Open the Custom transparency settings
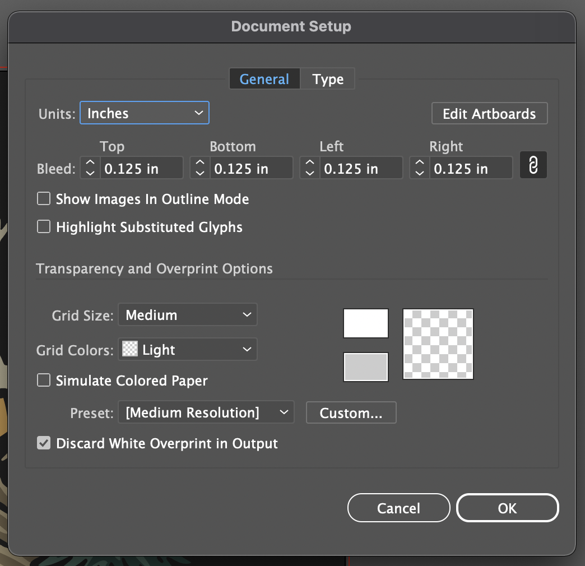 pyautogui.click(x=351, y=412)
